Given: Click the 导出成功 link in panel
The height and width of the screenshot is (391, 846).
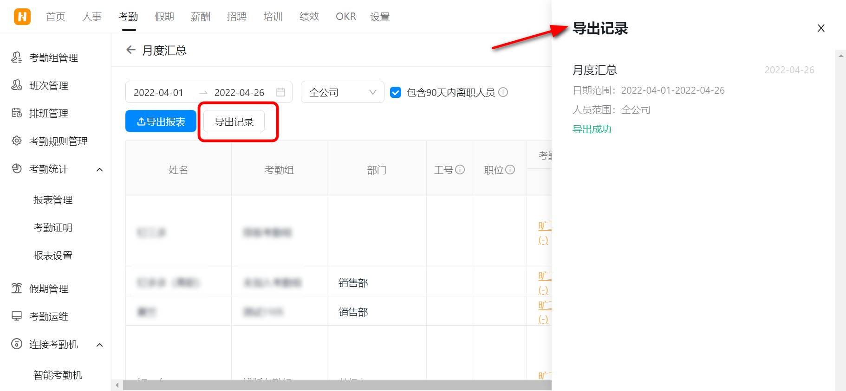Looking at the screenshot, I should pyautogui.click(x=592, y=129).
